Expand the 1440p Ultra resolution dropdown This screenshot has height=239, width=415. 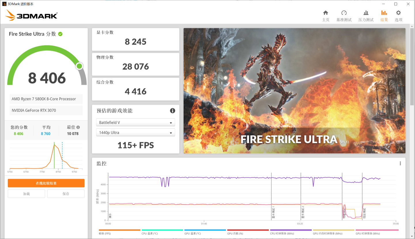point(135,132)
